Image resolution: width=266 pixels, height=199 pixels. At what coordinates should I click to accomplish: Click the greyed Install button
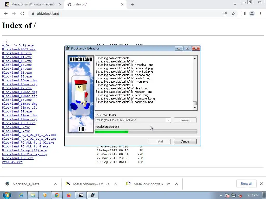(x=159, y=141)
